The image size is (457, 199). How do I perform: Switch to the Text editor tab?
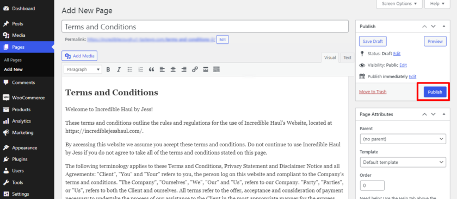click(347, 57)
